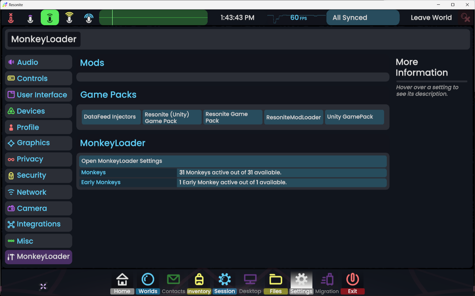The width and height of the screenshot is (475, 296).
Task: Open the Home dash screen
Action: (x=122, y=283)
